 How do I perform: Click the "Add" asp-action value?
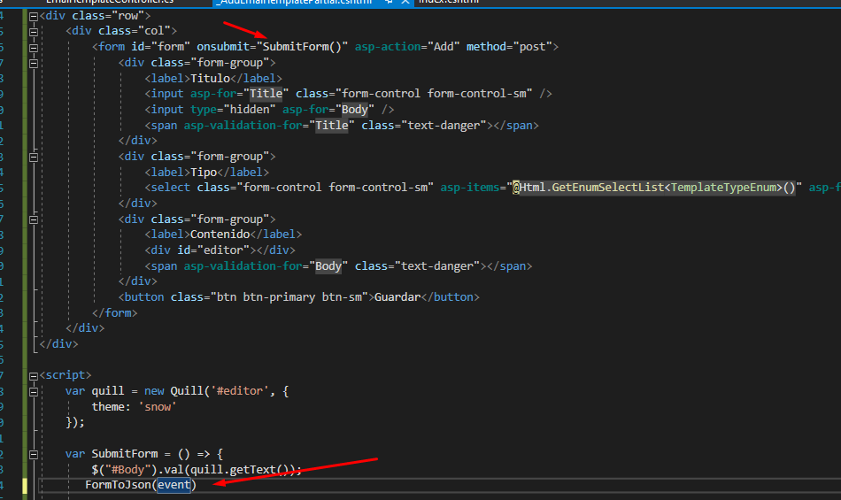click(x=444, y=47)
